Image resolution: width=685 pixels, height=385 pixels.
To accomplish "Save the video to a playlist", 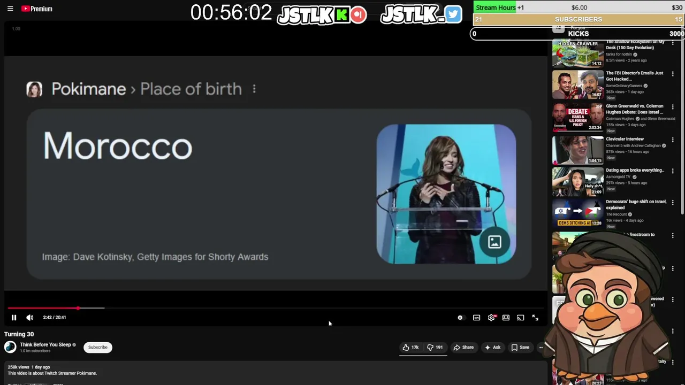I will point(520,348).
